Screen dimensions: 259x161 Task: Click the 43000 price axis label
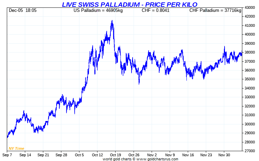click(249, 7)
